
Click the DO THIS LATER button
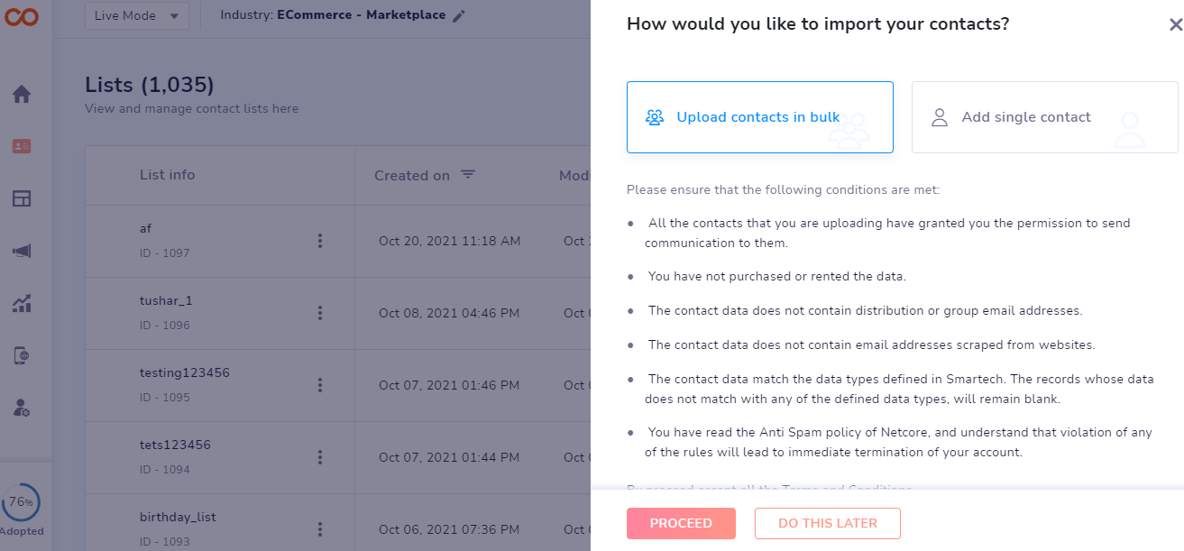tap(827, 523)
